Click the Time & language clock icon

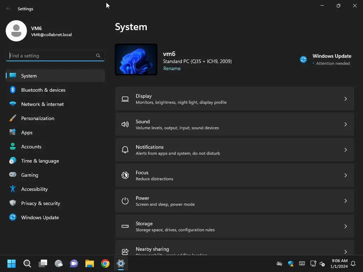point(13,160)
